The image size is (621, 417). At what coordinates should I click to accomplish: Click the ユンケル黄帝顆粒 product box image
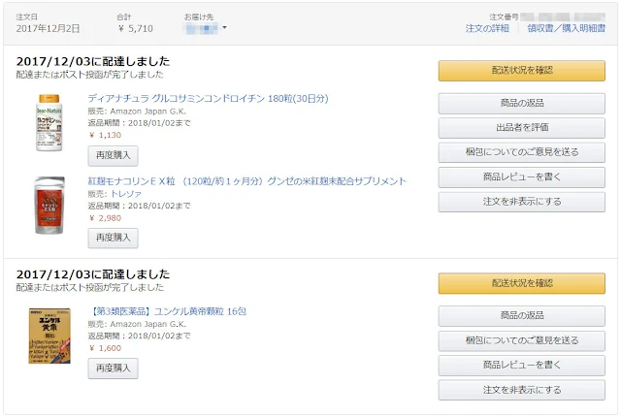(x=49, y=335)
